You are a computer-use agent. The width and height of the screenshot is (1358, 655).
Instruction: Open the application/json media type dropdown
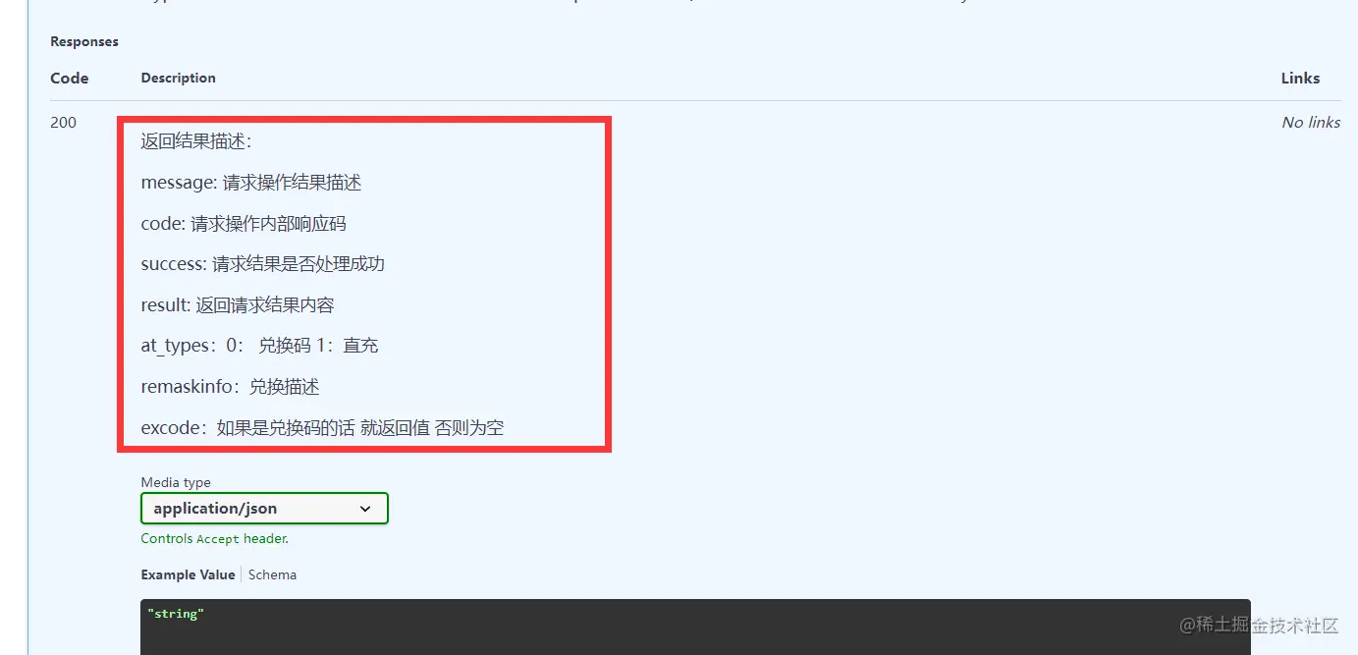pyautogui.click(x=264, y=509)
